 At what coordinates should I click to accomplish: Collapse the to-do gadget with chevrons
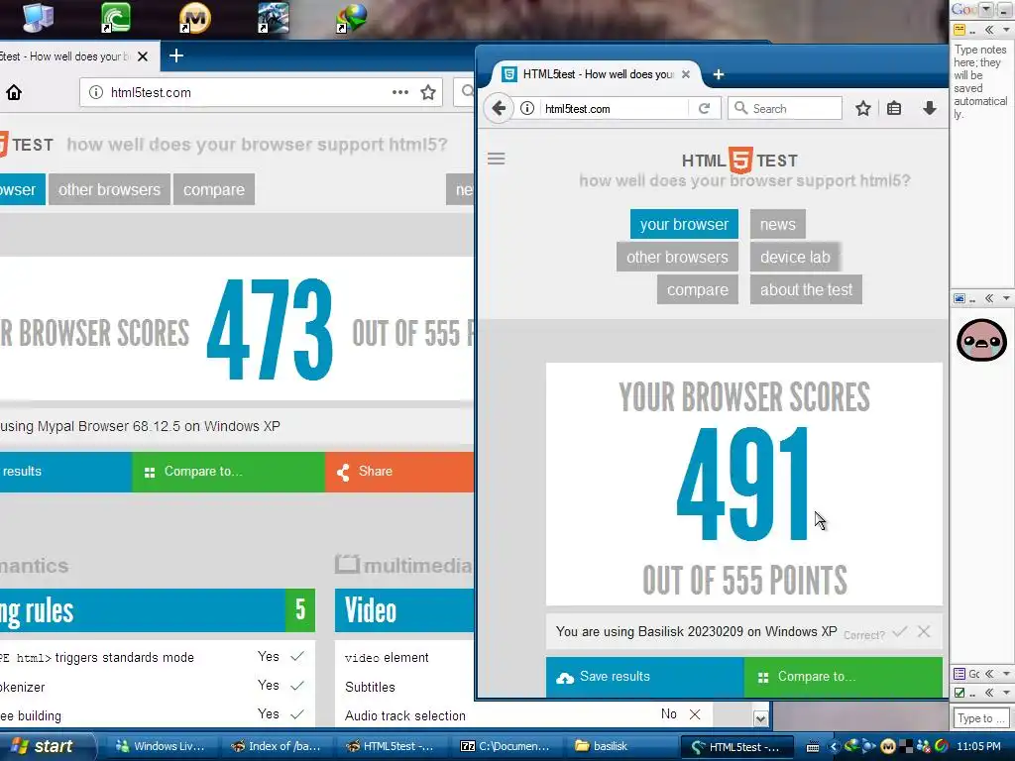(989, 693)
